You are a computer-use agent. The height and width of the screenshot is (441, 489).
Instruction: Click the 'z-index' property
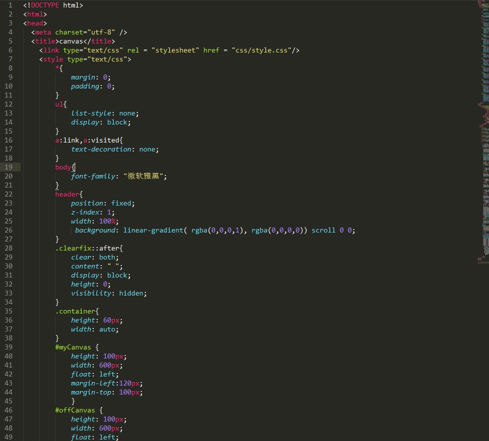point(85,212)
